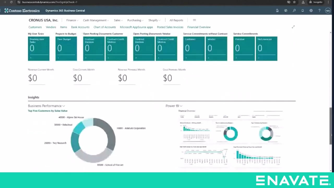Open the browser downloads icon
The image size is (334, 188).
(303, 2)
